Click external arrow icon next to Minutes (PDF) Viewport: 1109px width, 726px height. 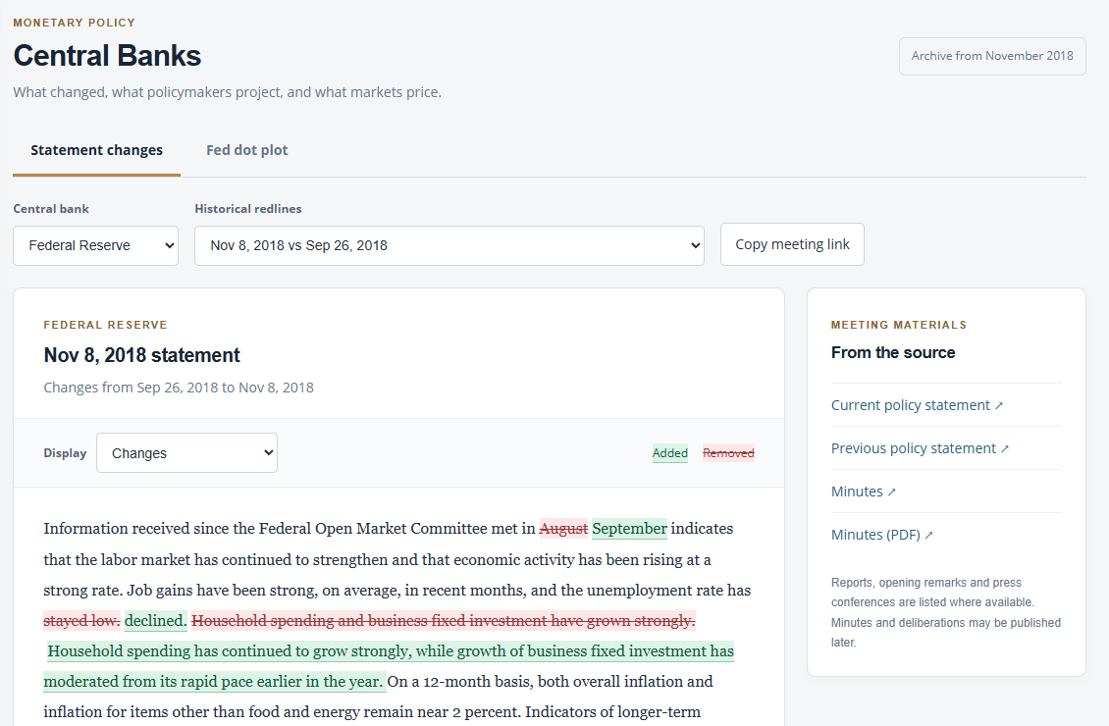(928, 535)
